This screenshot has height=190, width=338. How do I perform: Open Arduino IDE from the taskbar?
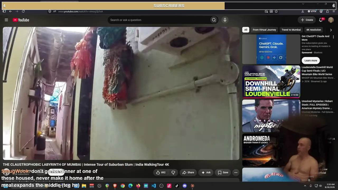[146, 186]
